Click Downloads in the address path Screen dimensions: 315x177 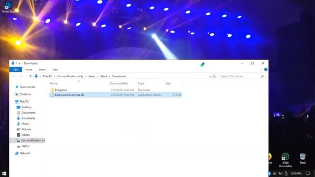pyautogui.click(x=119, y=76)
